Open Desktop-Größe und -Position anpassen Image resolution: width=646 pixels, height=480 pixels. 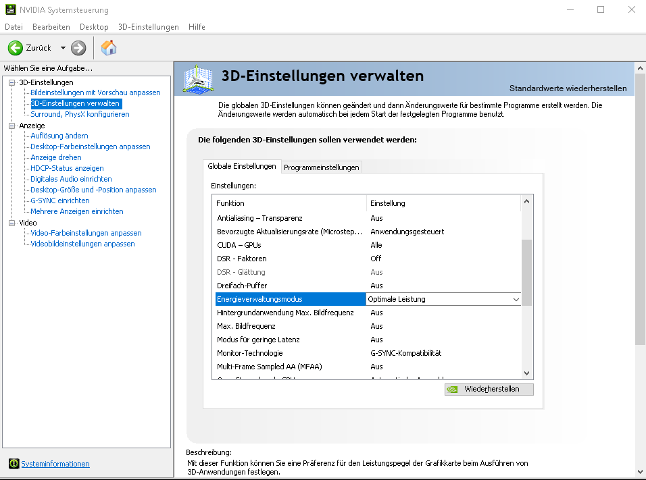coord(93,190)
